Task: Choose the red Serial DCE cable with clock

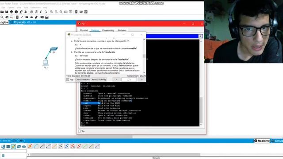Action: click(x=73, y=146)
